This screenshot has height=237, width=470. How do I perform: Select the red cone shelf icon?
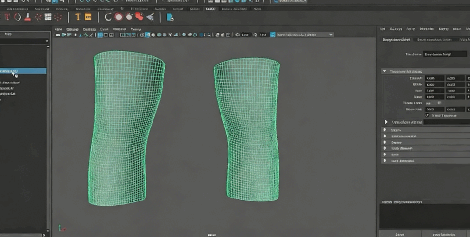[x=28, y=18]
